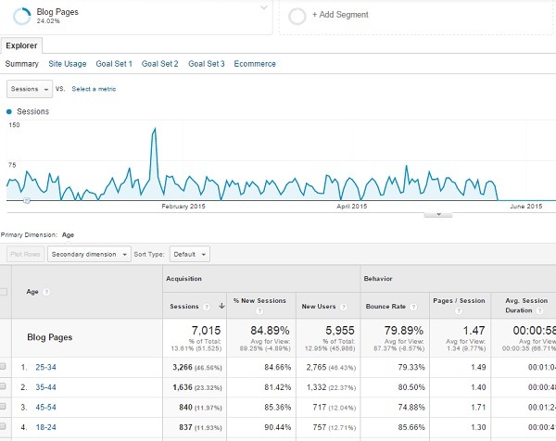
Task: Switch to the Summary view
Action: pos(21,64)
